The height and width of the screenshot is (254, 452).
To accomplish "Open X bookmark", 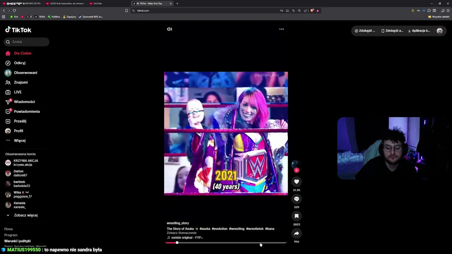I will 29,17.
